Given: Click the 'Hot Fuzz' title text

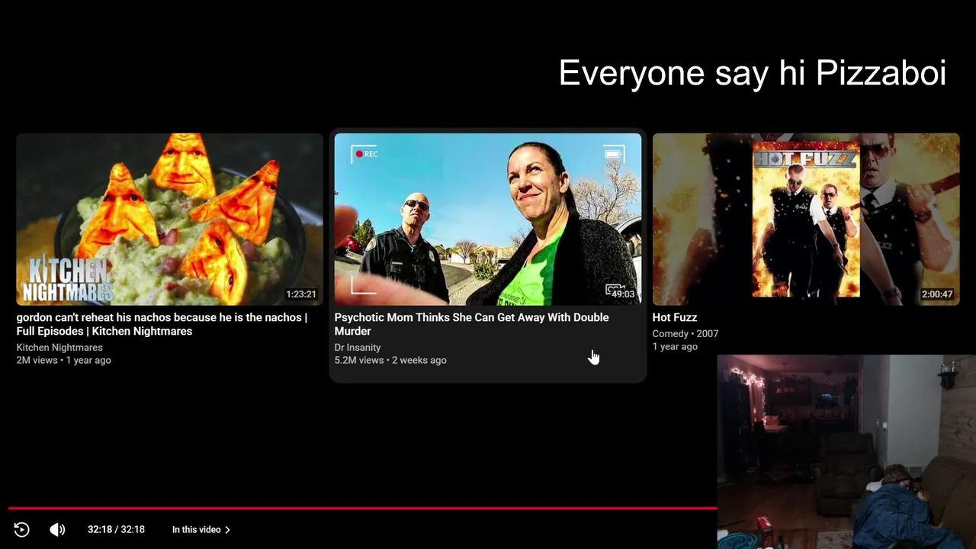Looking at the screenshot, I should click(675, 317).
